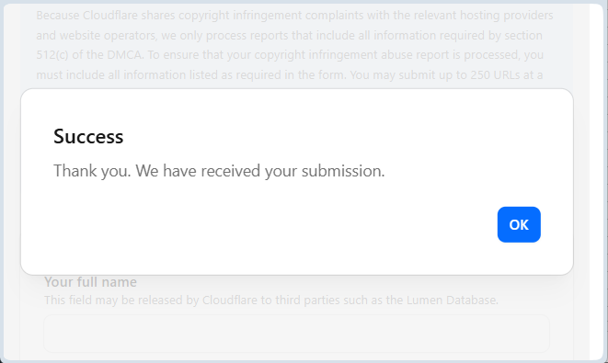Screen dimensions: 608x363
Task: Click the Success dialog heading
Action: [x=88, y=137]
